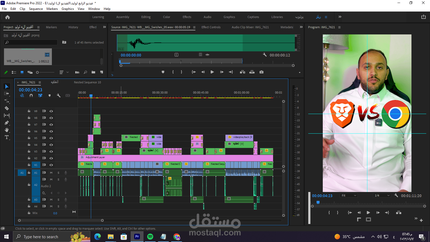The image size is (430, 242).
Task: Toggle V1 track output eye
Action: click(x=51, y=165)
